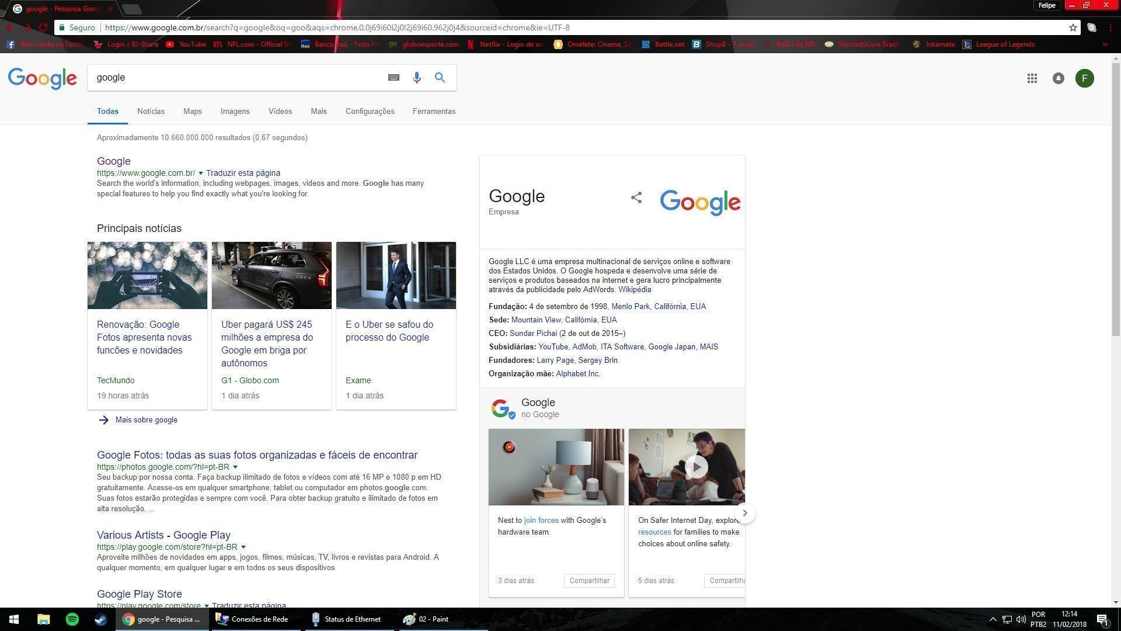Open the account avatar labeled F
1121x631 pixels.
[x=1084, y=78]
